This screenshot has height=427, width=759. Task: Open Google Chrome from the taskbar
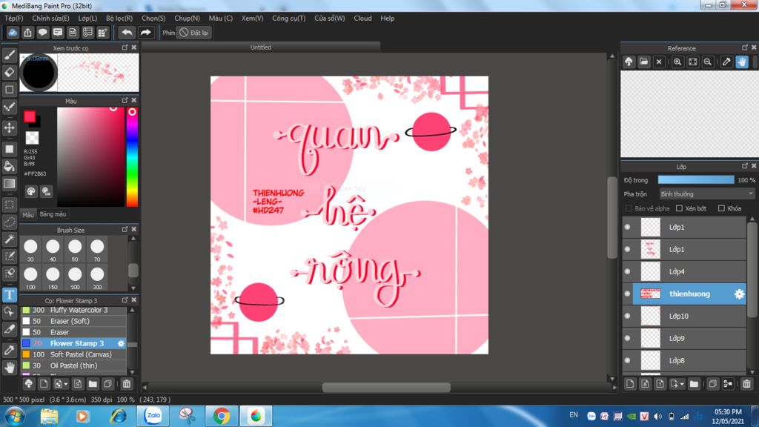(x=222, y=416)
